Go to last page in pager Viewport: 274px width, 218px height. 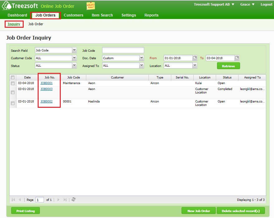(65, 200)
